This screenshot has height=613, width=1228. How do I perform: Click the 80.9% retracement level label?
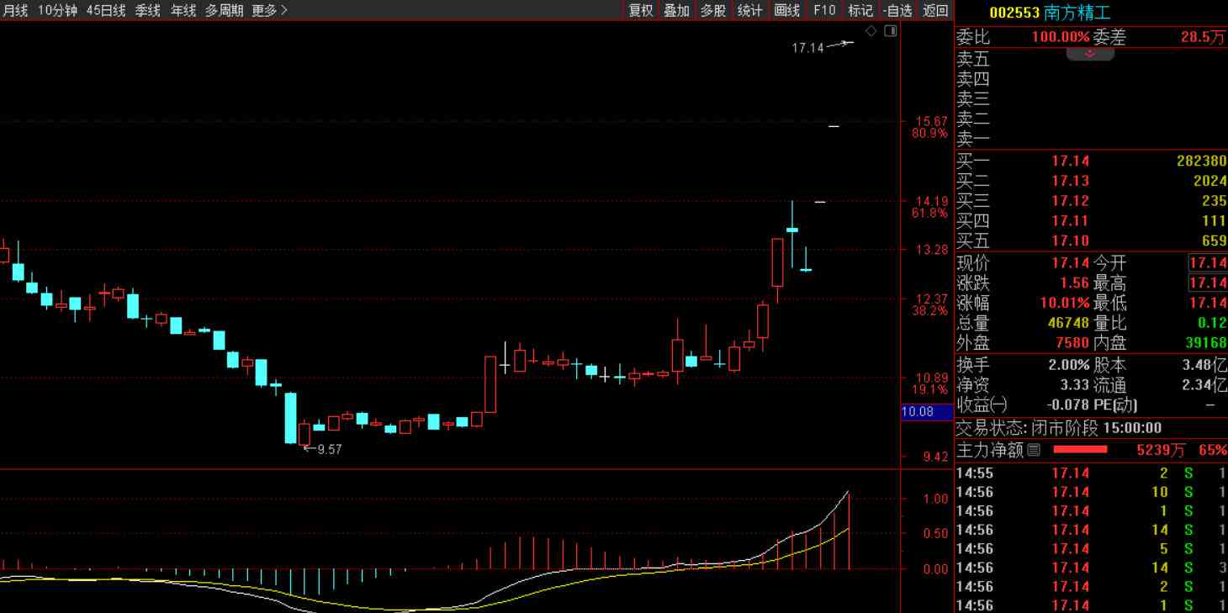point(929,133)
